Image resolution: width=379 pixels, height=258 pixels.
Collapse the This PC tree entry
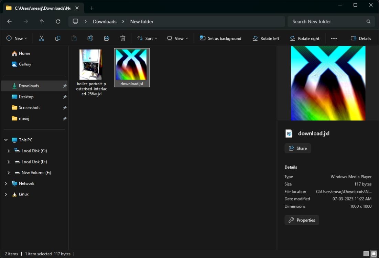(x=6, y=140)
